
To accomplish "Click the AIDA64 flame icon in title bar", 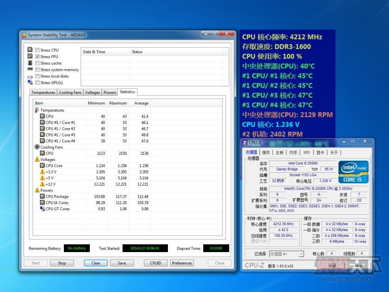I will 24,35.
